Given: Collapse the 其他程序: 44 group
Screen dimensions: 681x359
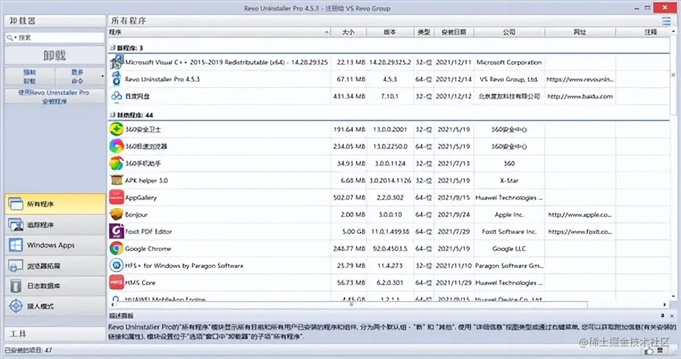Looking at the screenshot, I should pos(111,115).
